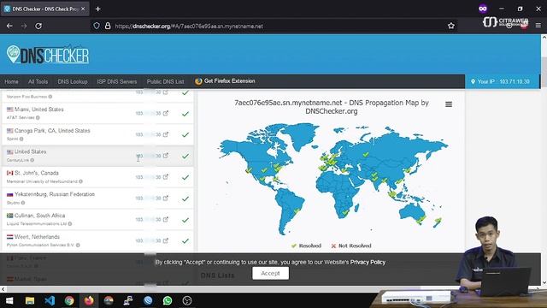Open Google Chrome from the taskbar

point(69,300)
